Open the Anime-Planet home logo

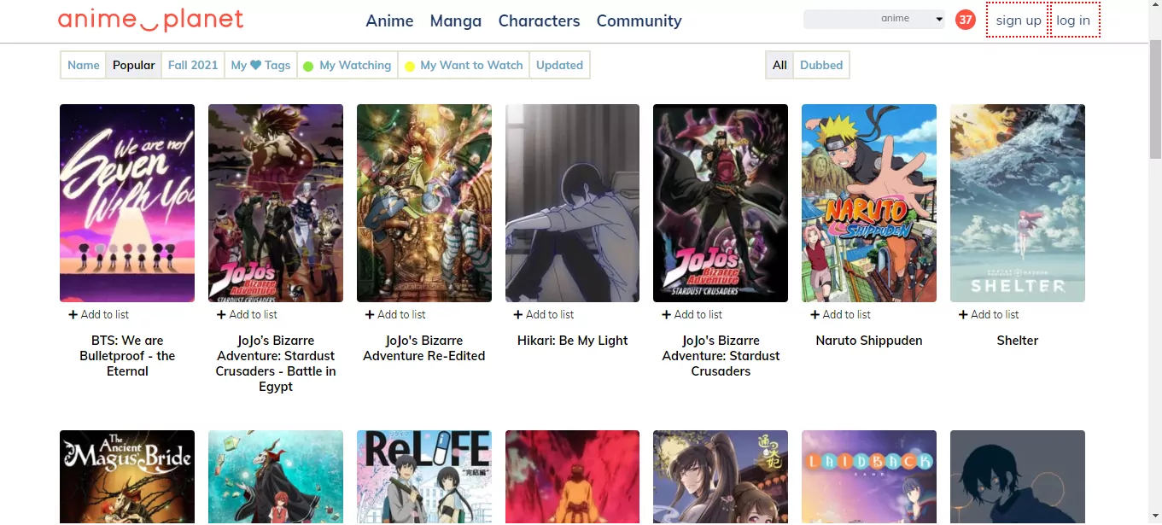coord(150,20)
